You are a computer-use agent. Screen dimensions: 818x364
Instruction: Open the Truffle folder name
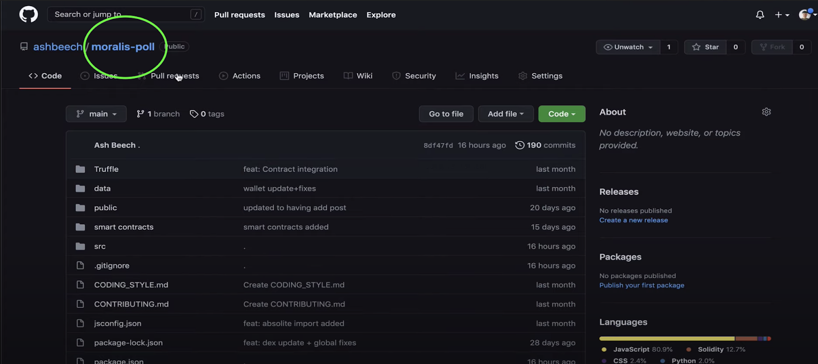[x=106, y=169]
